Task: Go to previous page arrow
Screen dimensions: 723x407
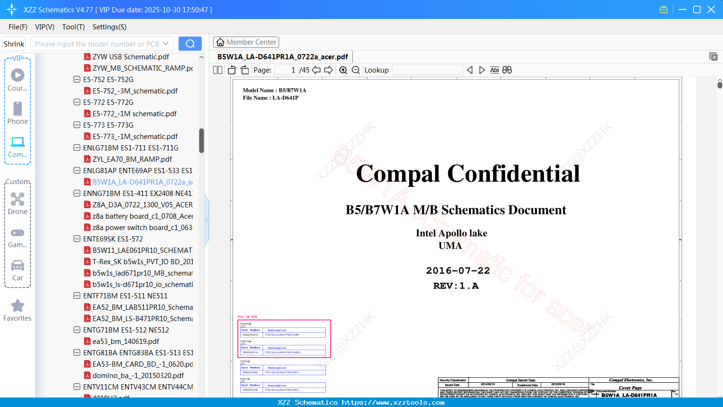Action: (x=316, y=70)
